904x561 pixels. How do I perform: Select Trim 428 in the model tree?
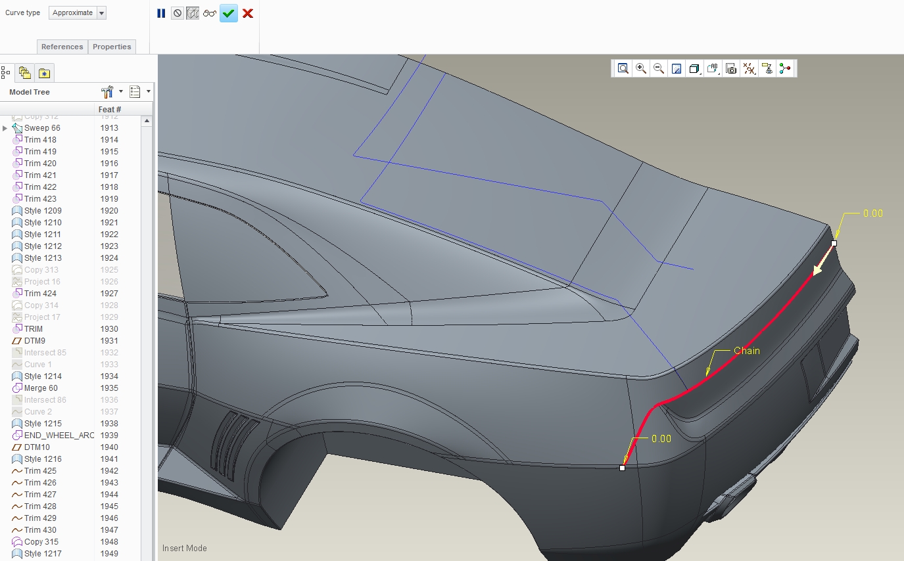[x=40, y=506]
